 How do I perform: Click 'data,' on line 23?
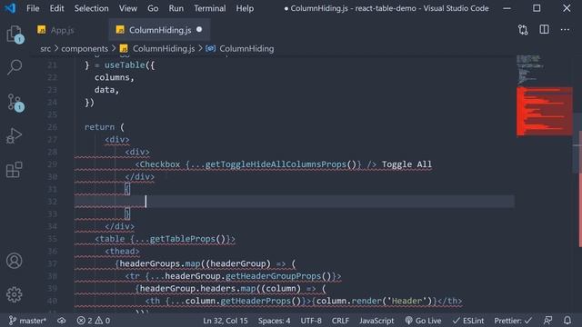106,90
